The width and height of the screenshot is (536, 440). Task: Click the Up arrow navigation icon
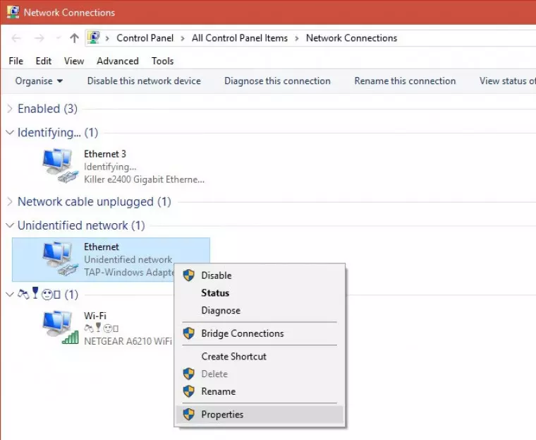point(74,38)
